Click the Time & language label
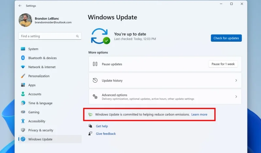The height and width of the screenshot is (153, 261). (40, 103)
